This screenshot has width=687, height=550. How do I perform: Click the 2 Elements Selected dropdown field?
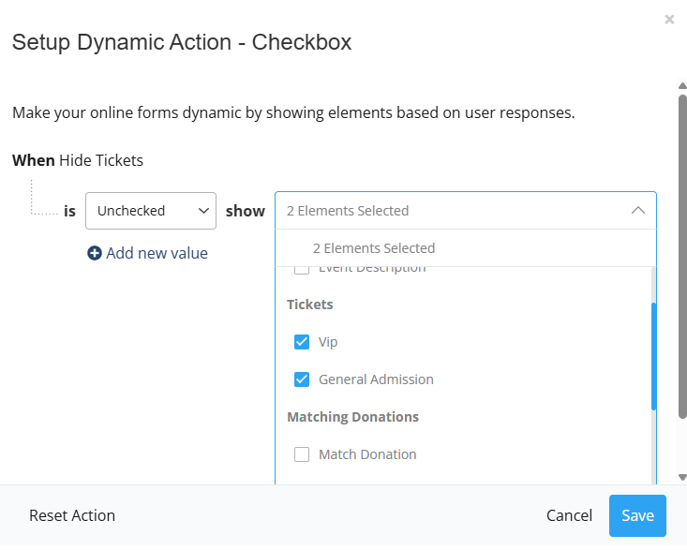point(450,211)
